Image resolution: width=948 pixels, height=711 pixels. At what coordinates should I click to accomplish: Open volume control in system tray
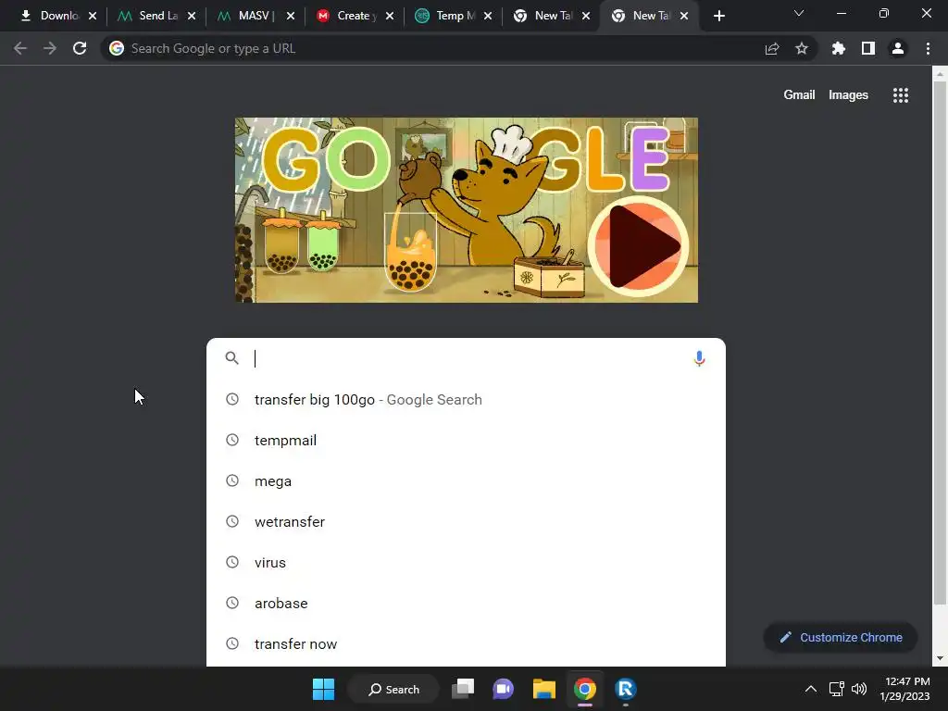[858, 689]
